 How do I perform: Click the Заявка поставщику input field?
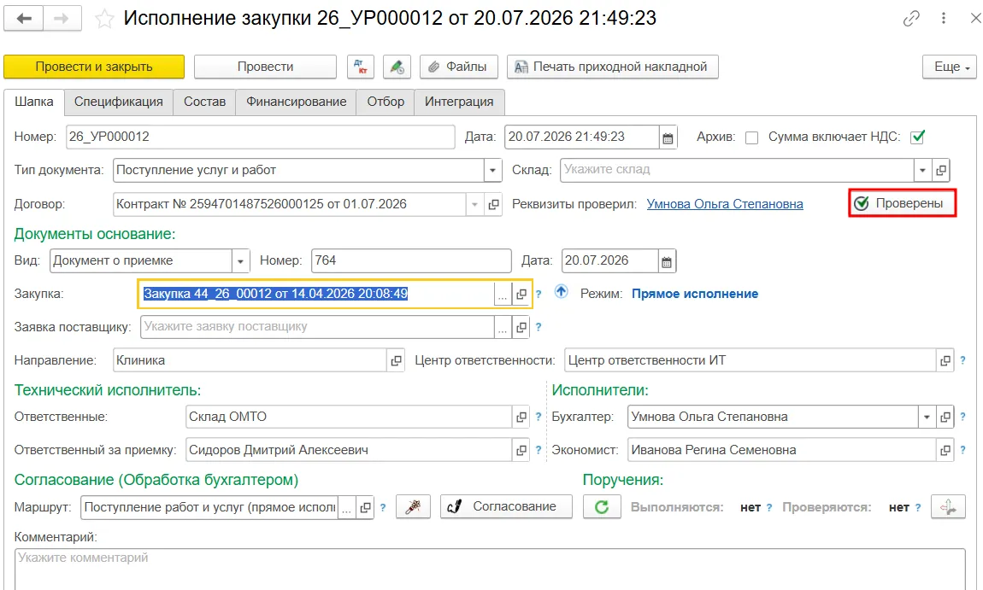(317, 327)
